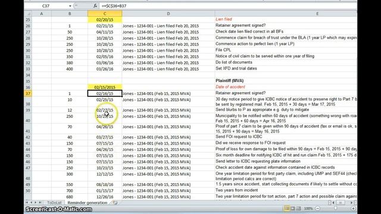Select row 34 header
Image resolution: width=381 pixels, height=214 pixels.
(x=28, y=75)
